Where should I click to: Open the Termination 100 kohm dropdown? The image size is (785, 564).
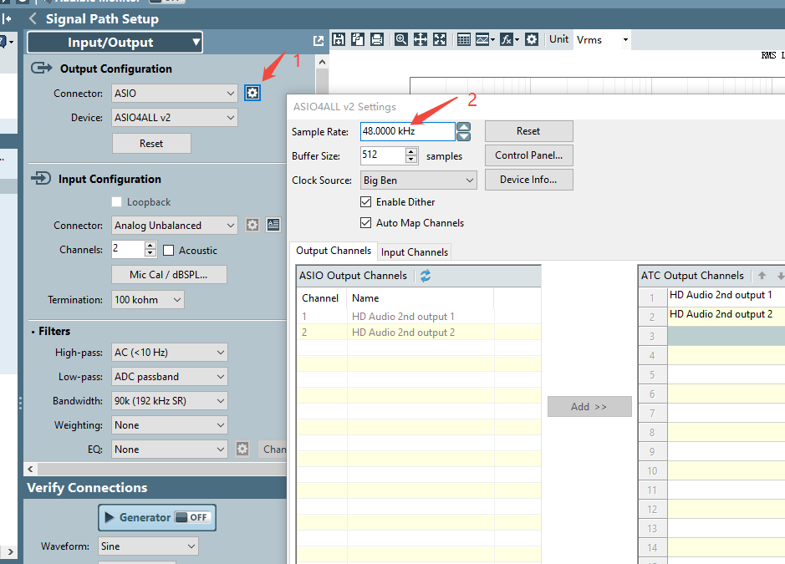point(148,300)
